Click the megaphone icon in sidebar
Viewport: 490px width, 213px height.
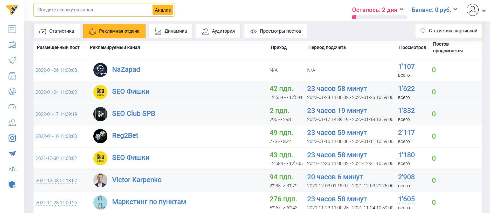(12, 60)
